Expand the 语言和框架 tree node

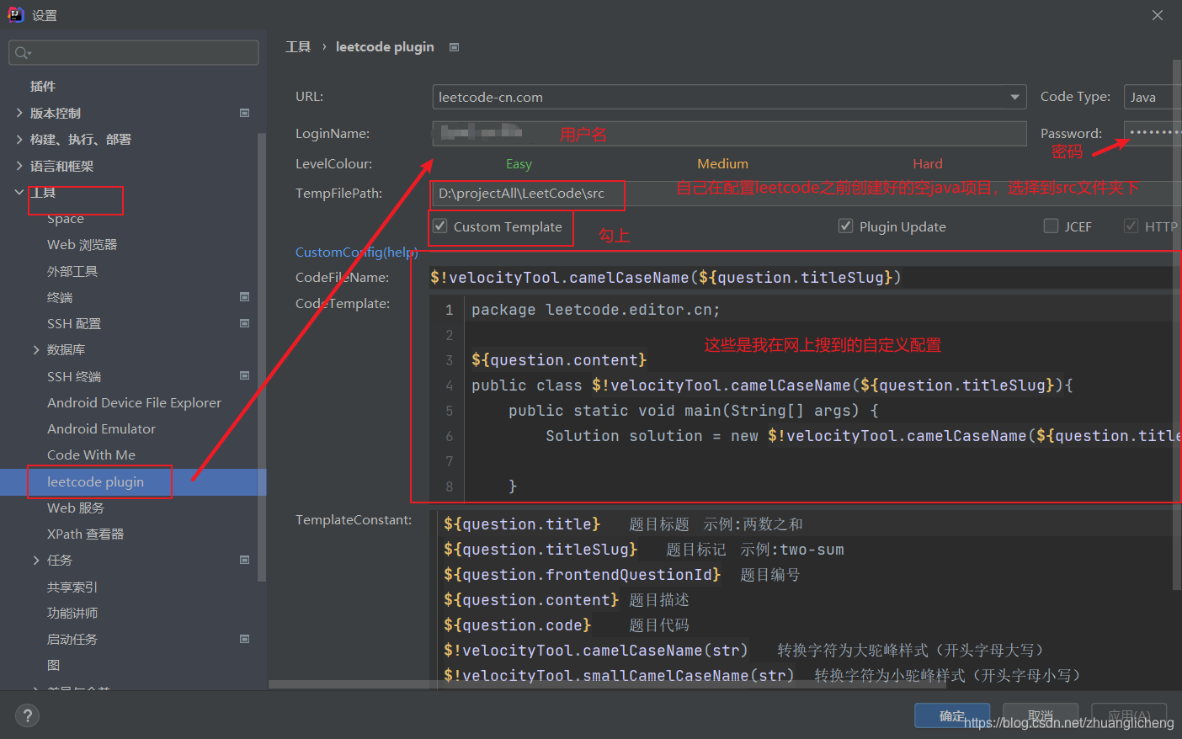tap(19, 166)
